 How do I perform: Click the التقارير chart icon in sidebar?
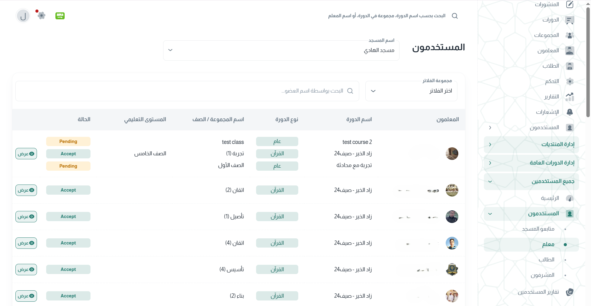[569, 97]
